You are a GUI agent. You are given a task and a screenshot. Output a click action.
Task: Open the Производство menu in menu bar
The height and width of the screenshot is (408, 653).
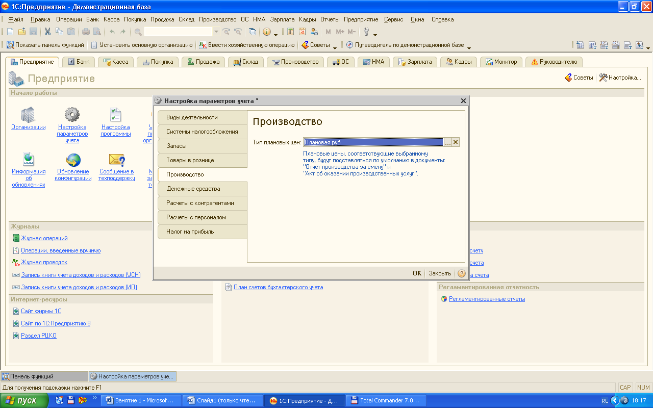(x=218, y=19)
